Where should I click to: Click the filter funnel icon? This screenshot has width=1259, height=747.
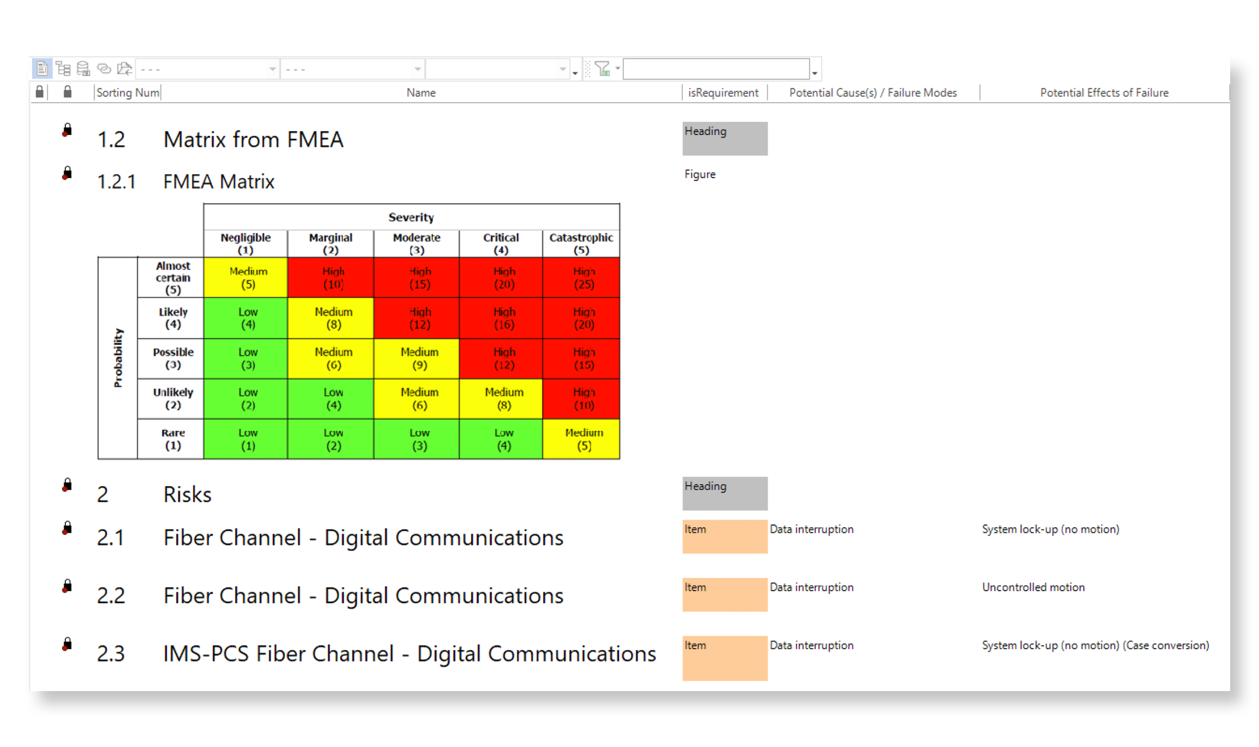click(602, 69)
